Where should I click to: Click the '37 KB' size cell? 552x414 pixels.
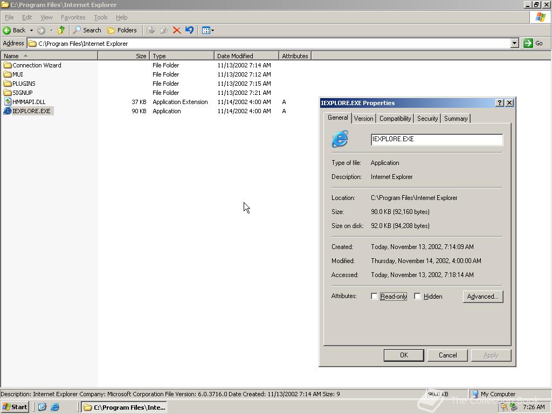pyautogui.click(x=139, y=102)
